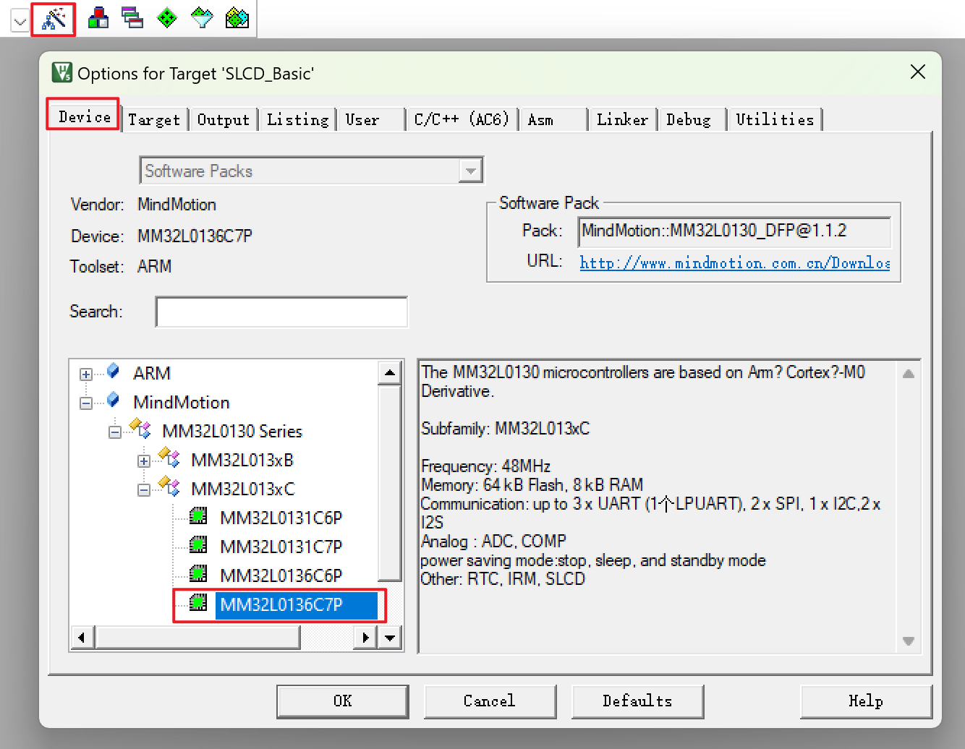965x749 pixels.
Task: Click the MM32L0131C6P chip icon
Action: (198, 516)
